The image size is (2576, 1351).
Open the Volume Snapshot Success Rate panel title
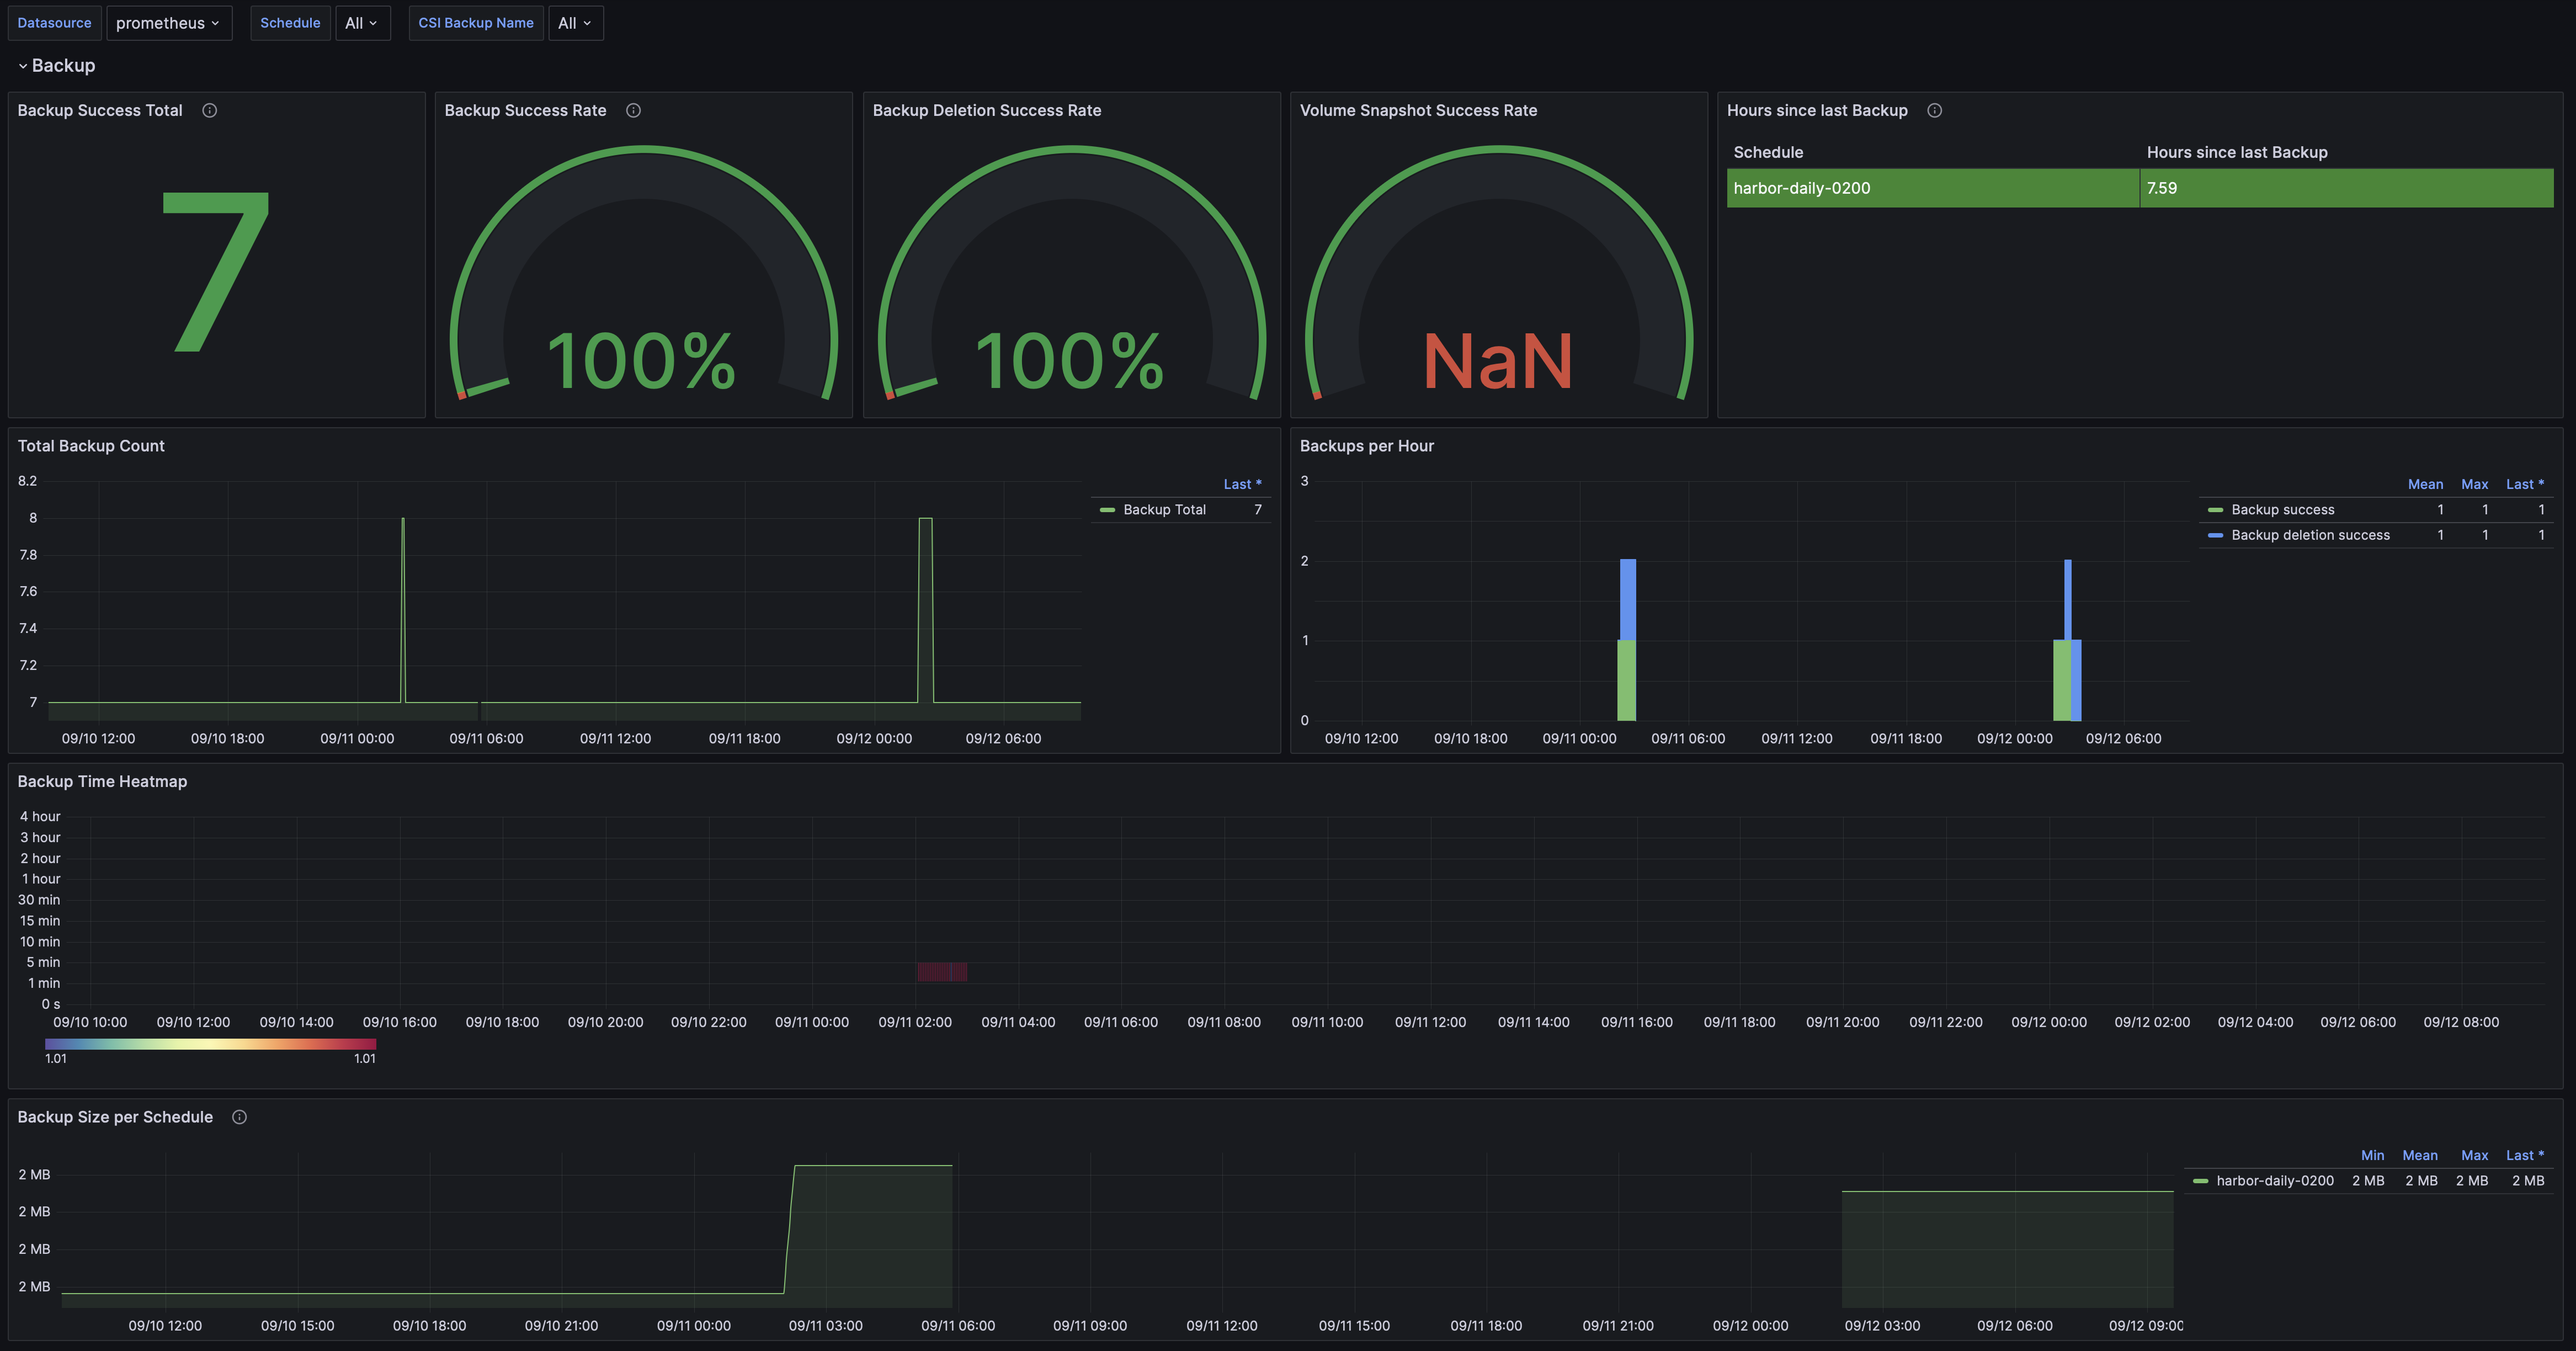pos(1417,110)
